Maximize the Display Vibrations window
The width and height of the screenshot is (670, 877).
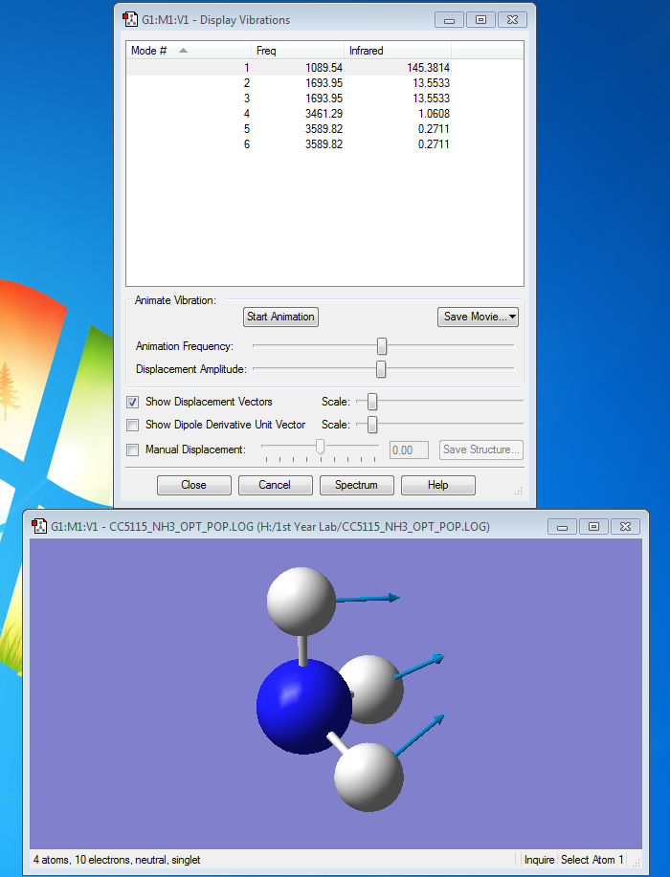[480, 19]
